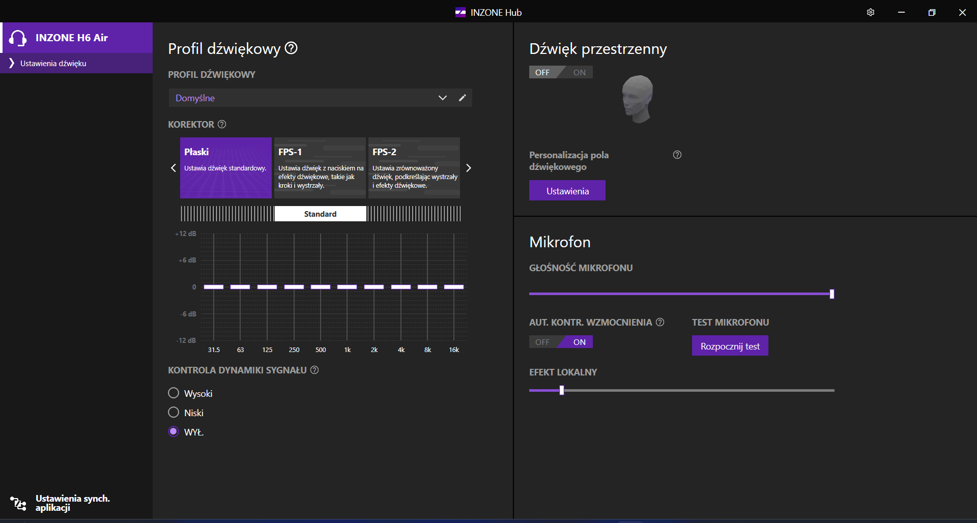Choose the FPS-1 equalizer preset
The image size is (977, 523).
(320, 167)
